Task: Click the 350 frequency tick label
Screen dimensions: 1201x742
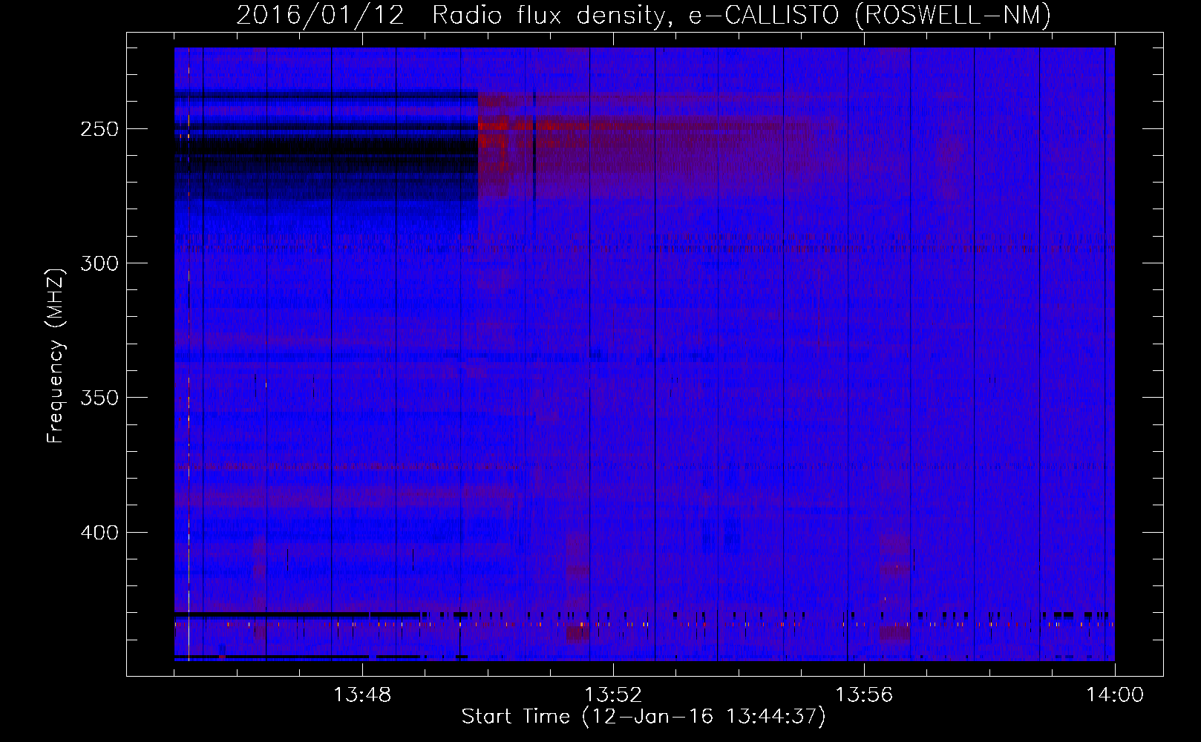Action: tap(99, 398)
